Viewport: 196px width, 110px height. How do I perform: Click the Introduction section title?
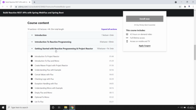tap(41, 35)
